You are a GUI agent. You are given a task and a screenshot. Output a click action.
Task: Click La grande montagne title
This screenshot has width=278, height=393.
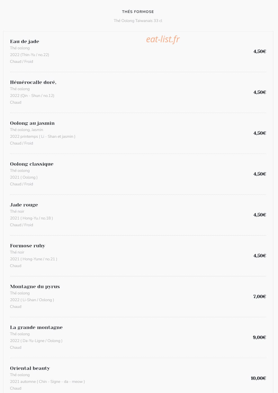click(x=36, y=327)
